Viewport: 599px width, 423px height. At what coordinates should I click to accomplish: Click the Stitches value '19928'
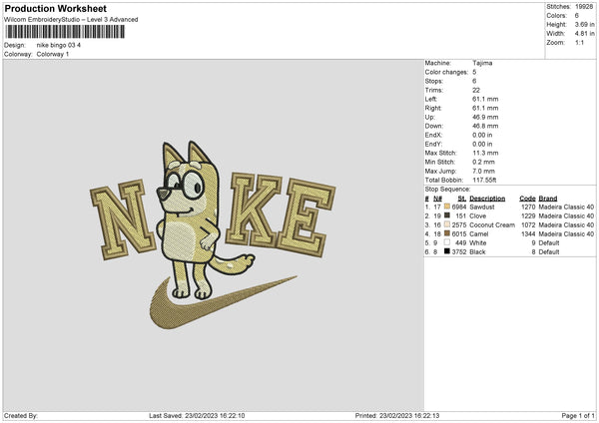coord(584,7)
